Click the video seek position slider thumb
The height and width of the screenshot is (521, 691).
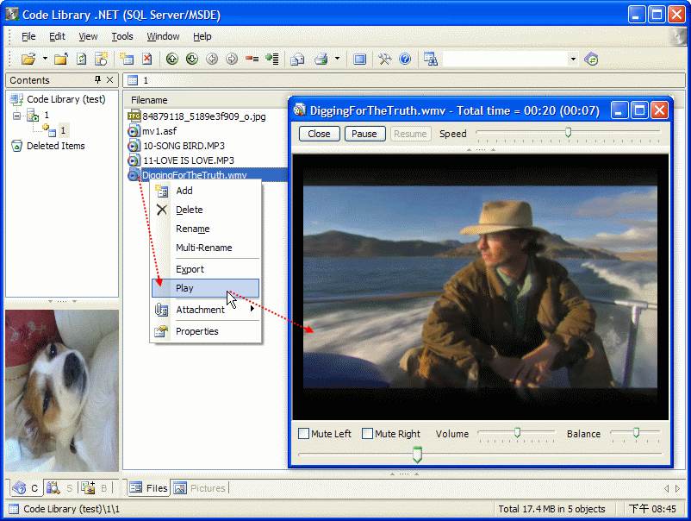click(x=417, y=455)
